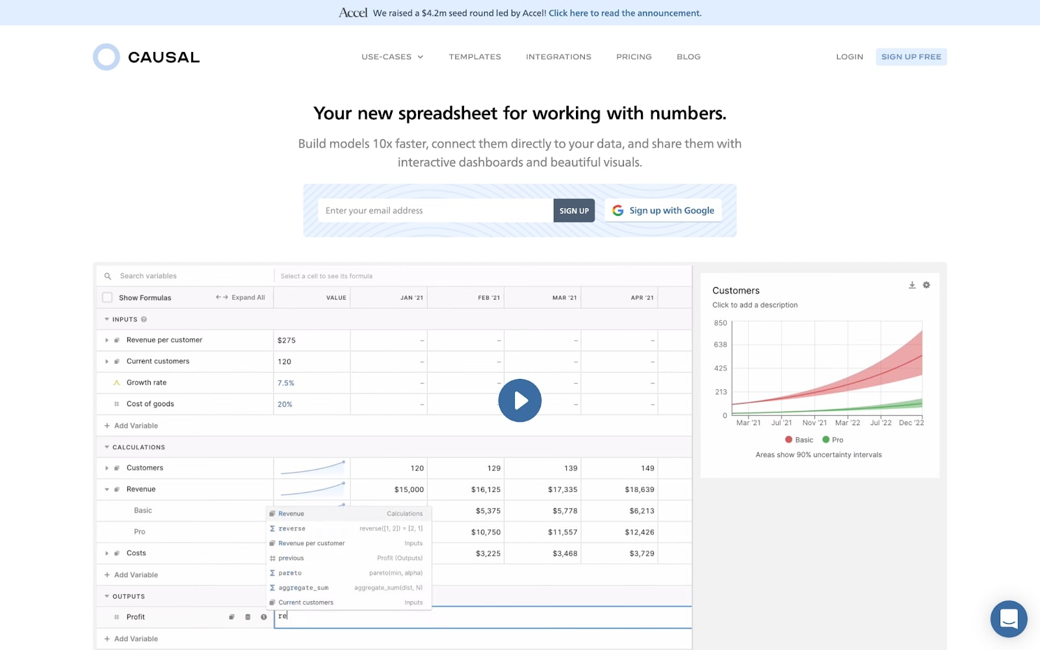Viewport: 1040px width, 650px height.
Task: Collapse the CALCULATIONS section
Action: 107,447
